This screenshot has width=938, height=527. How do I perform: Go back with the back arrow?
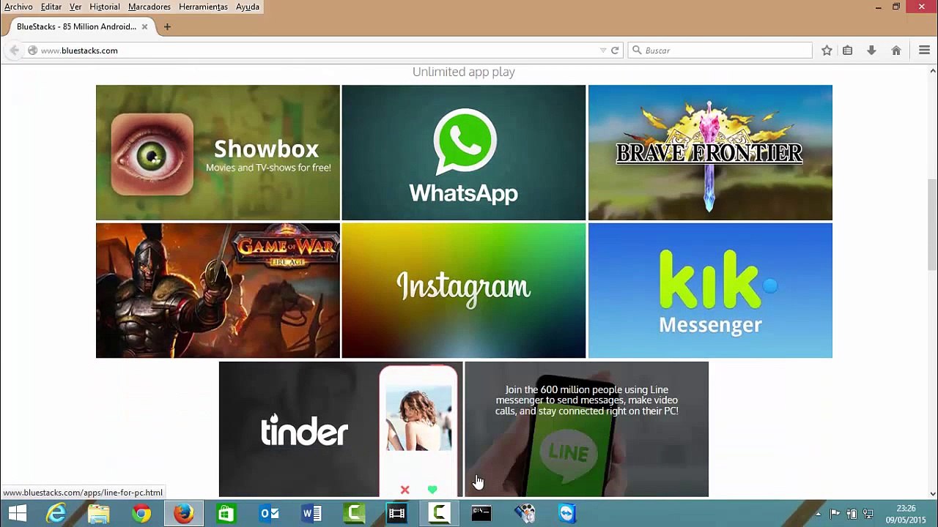[14, 51]
